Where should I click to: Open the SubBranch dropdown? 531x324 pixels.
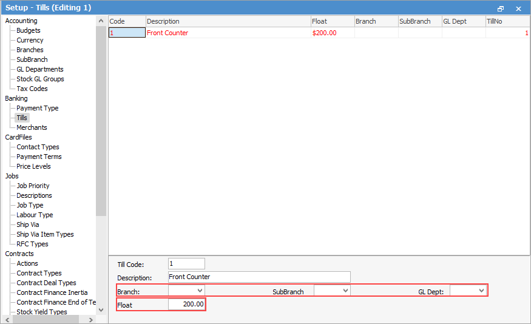click(x=345, y=291)
